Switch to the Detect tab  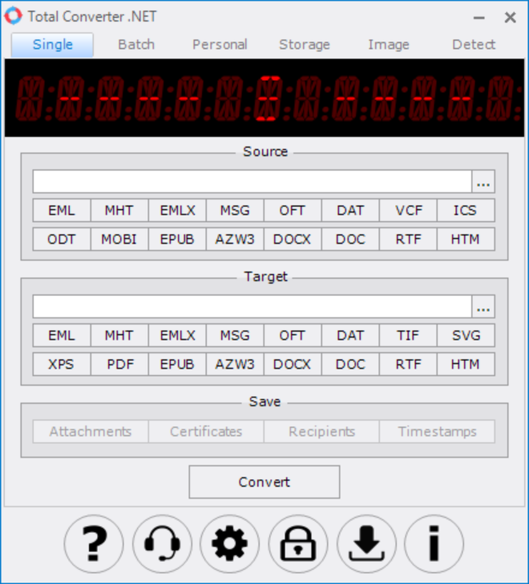coord(473,44)
